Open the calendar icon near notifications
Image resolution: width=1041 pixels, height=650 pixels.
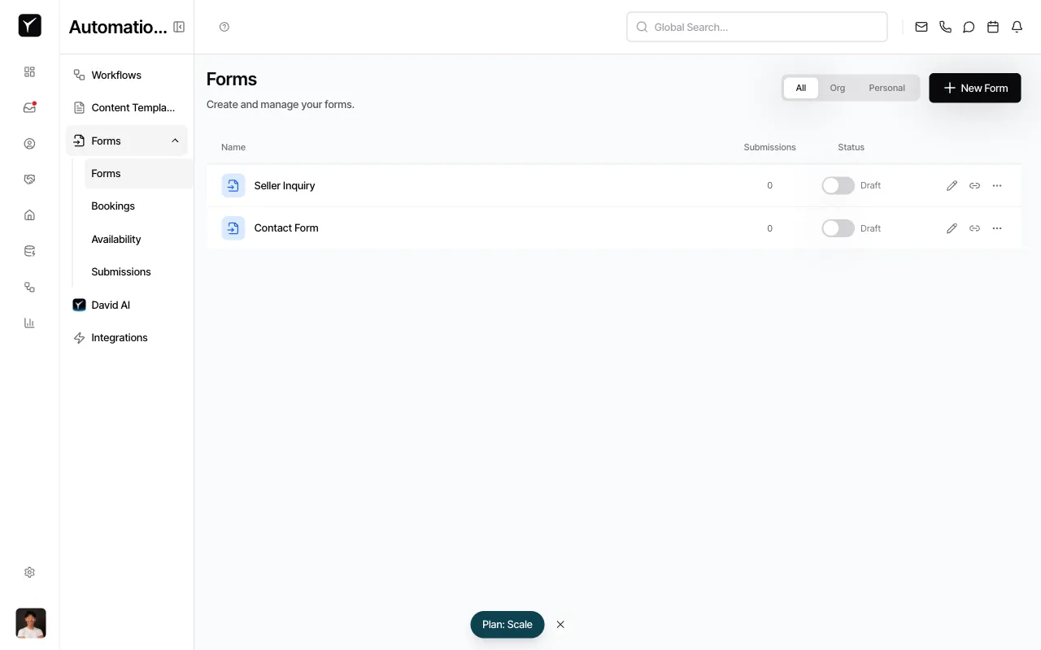(x=992, y=26)
